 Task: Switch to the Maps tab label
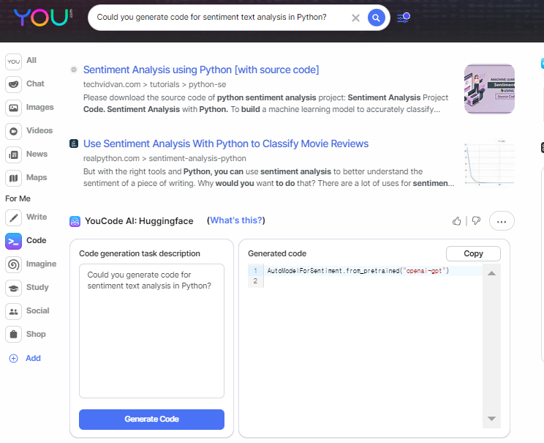tap(37, 177)
